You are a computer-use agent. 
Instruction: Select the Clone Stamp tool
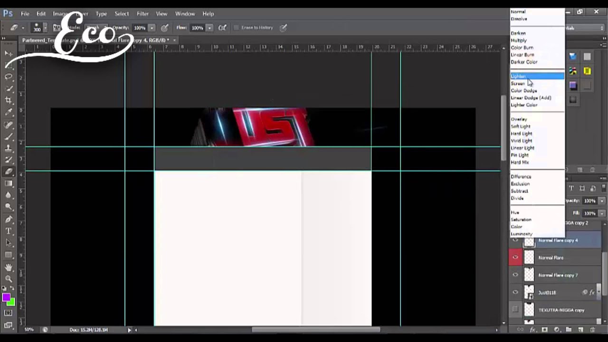click(x=9, y=148)
